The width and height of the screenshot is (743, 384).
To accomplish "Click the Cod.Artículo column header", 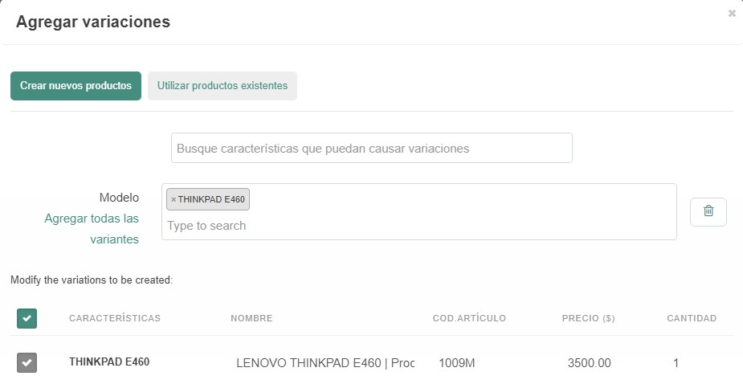I will click(469, 319).
